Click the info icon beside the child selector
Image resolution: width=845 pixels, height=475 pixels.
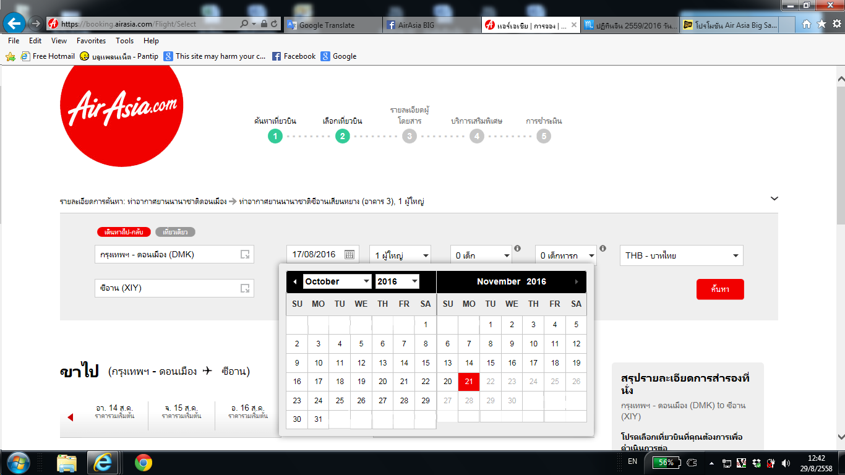517,248
